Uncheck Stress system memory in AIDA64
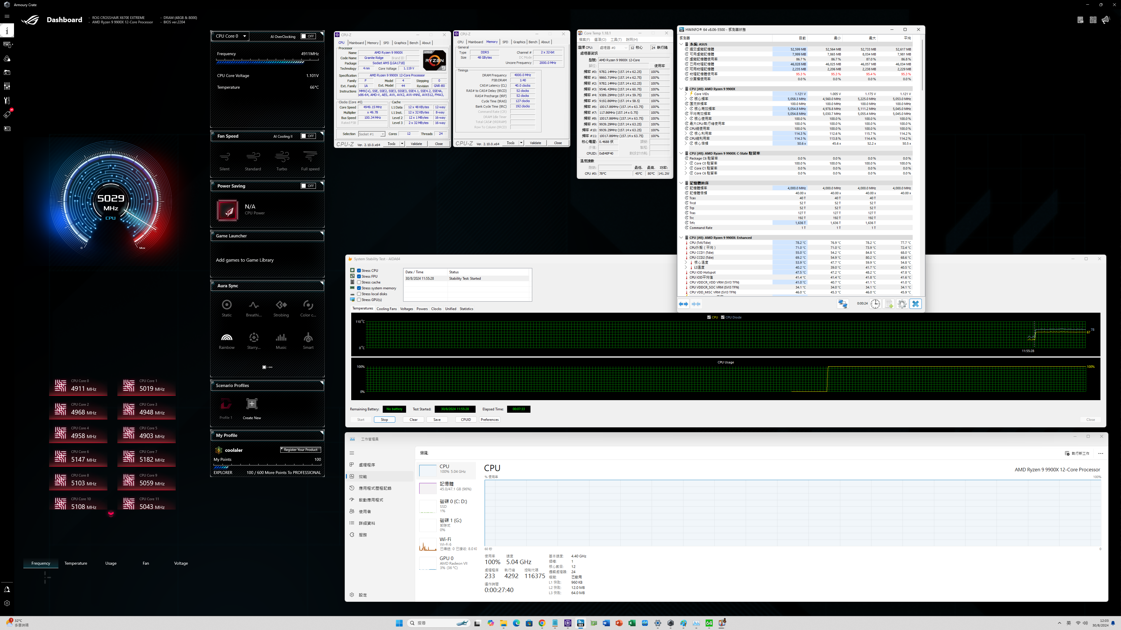 [359, 288]
